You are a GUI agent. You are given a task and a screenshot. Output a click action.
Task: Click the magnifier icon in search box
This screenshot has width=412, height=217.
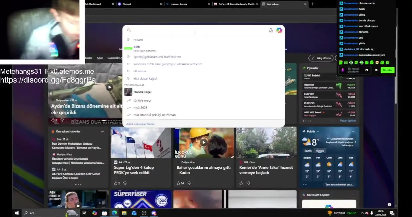coord(129,30)
